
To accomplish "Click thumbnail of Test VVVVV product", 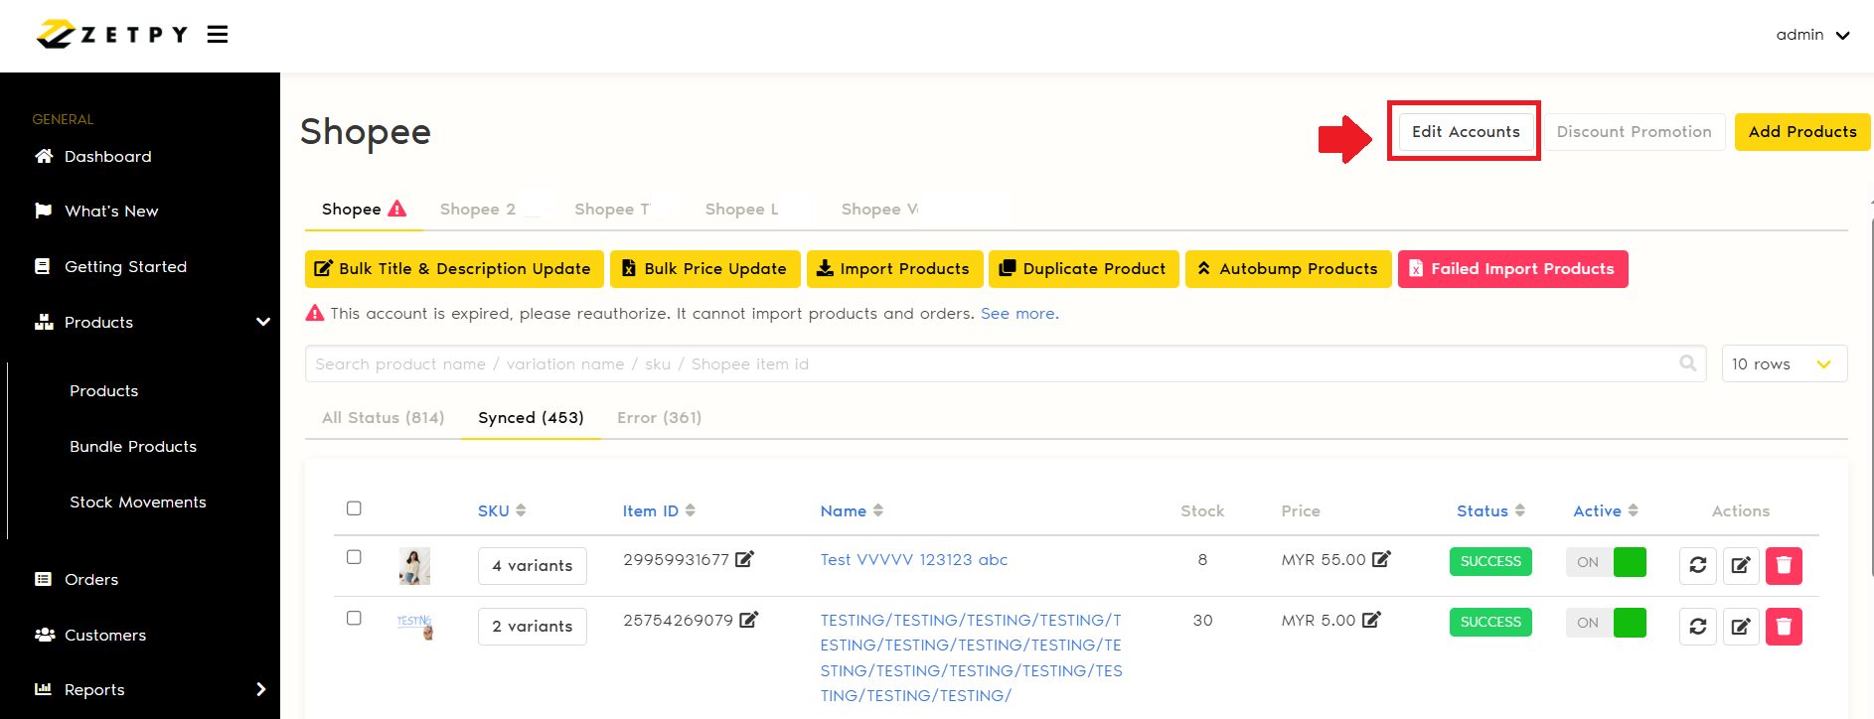I will (414, 566).
